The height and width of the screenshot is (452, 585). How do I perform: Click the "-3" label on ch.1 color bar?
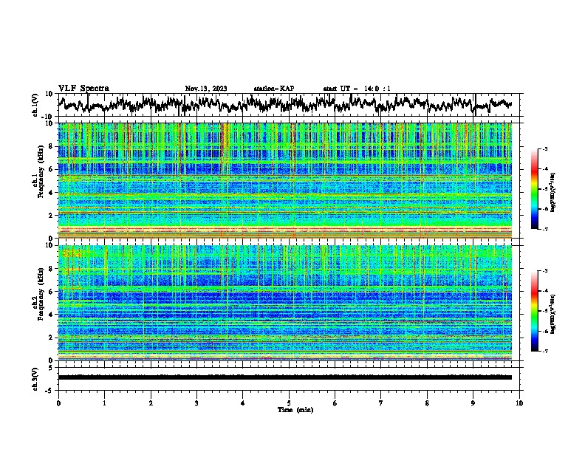pyautogui.click(x=544, y=148)
